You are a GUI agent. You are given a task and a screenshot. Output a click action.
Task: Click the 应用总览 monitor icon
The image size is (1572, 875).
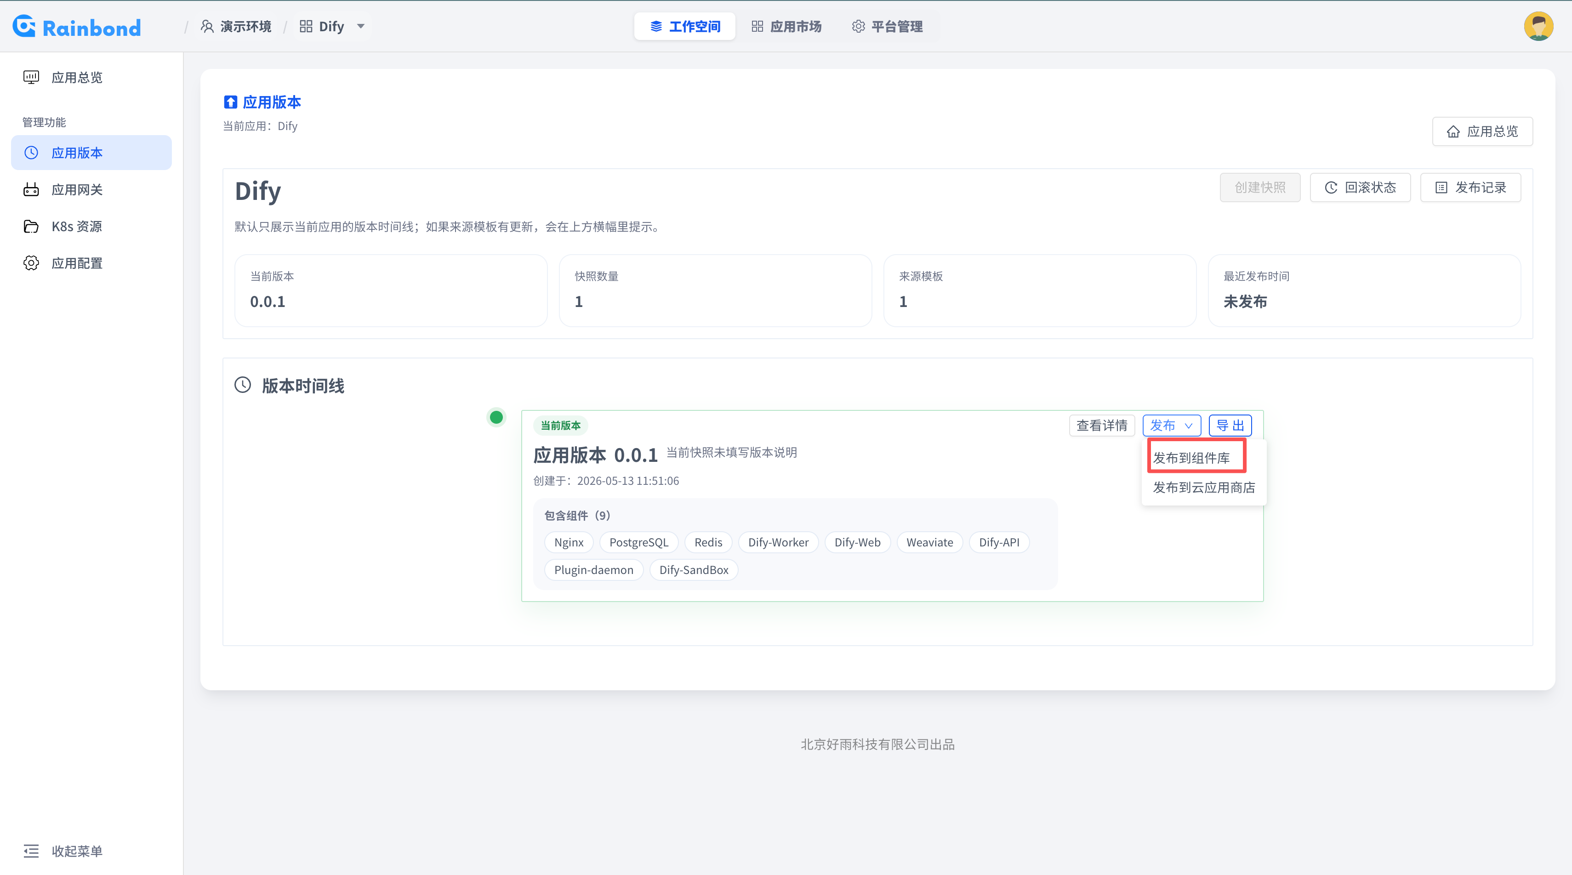tap(31, 78)
